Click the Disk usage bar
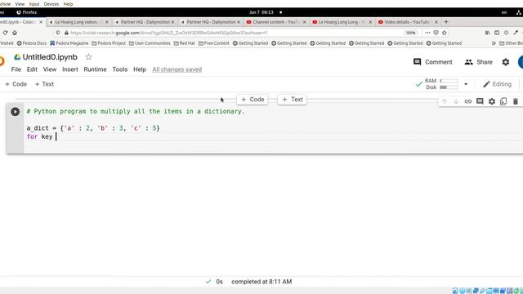This screenshot has height=294, width=523. point(449,87)
